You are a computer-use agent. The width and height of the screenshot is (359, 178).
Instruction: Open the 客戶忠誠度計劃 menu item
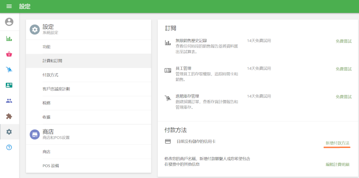pos(88,89)
